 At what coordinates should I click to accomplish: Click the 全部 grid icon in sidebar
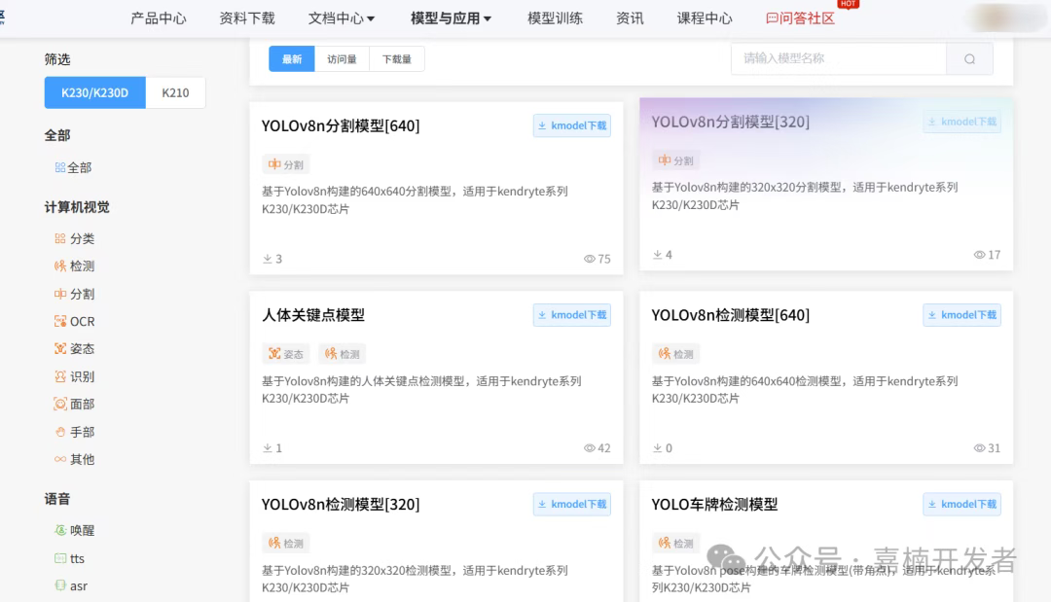click(60, 167)
